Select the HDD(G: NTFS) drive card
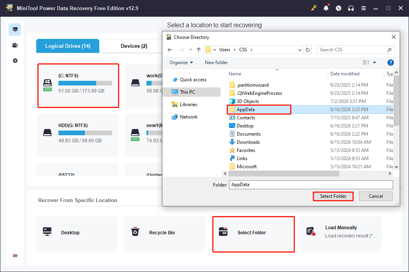 (78, 135)
